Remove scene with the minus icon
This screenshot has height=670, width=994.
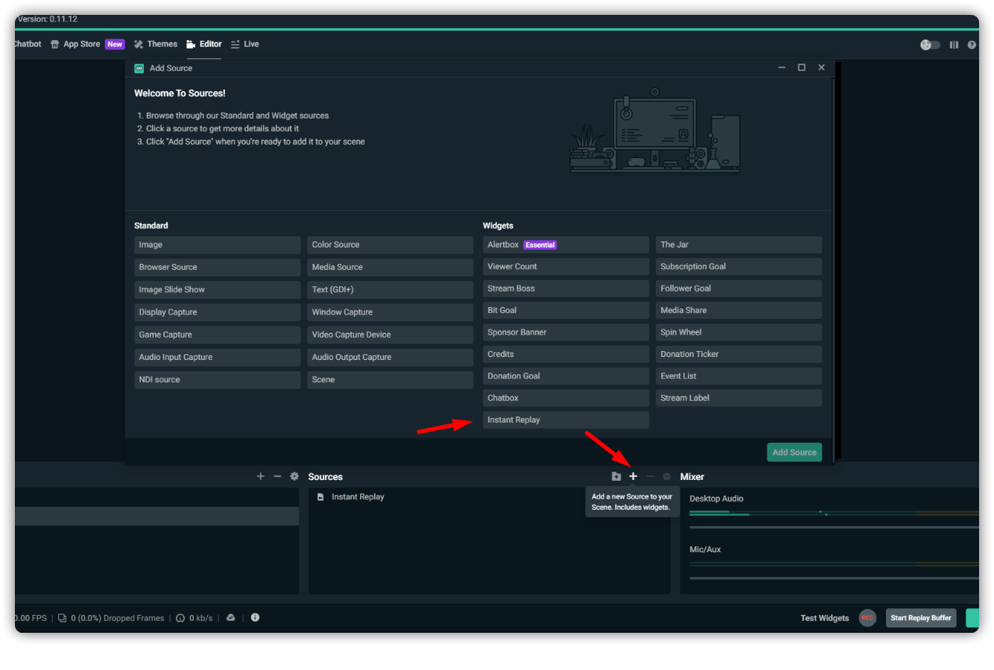[x=277, y=476]
